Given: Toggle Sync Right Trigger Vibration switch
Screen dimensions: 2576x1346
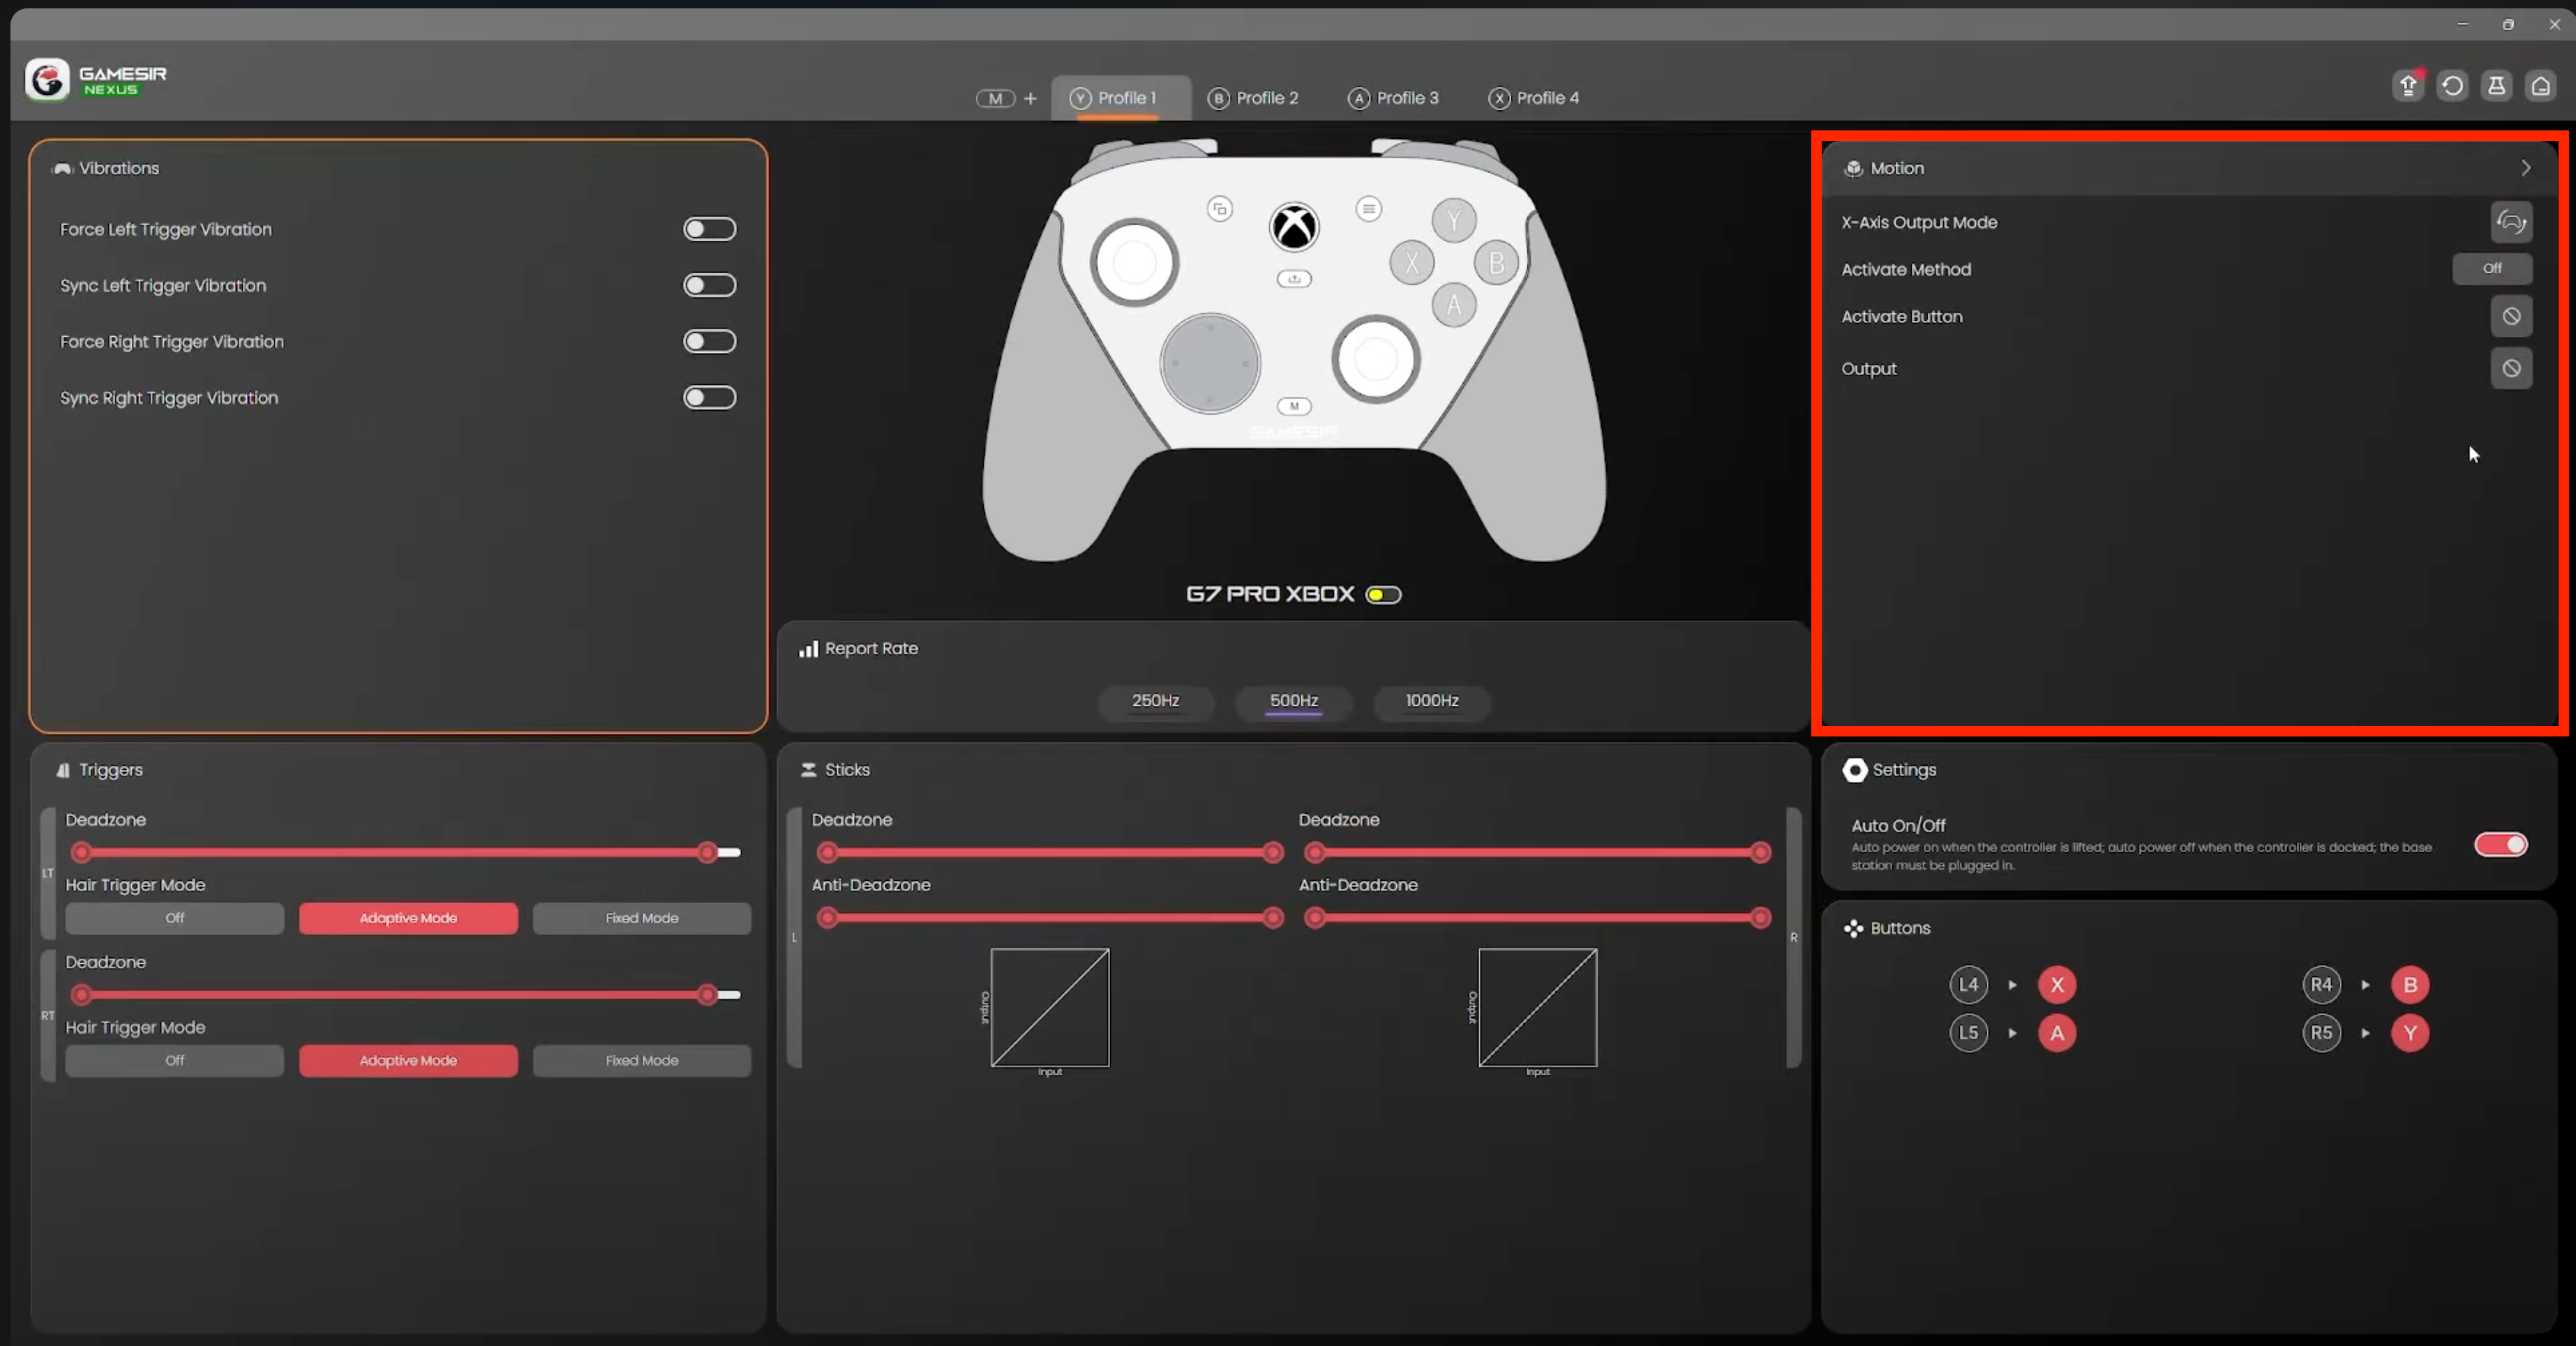Looking at the screenshot, I should tap(709, 398).
